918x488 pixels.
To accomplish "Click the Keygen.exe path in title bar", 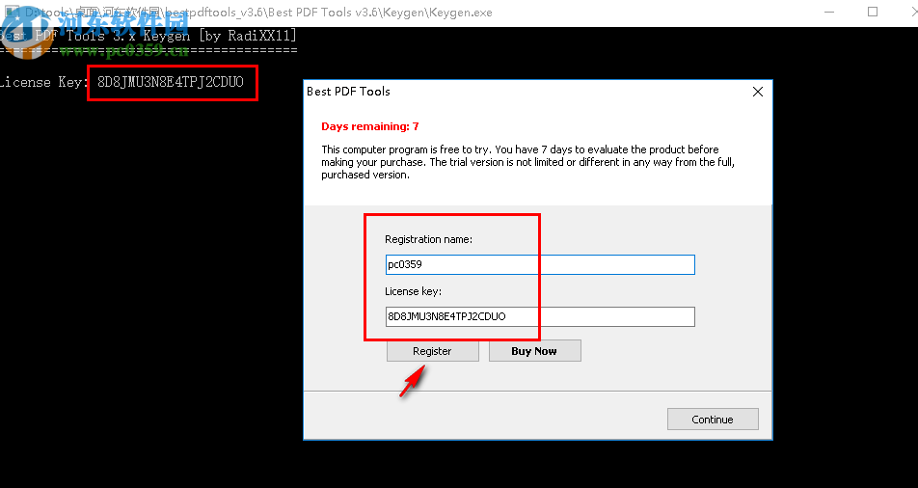I will point(258,13).
